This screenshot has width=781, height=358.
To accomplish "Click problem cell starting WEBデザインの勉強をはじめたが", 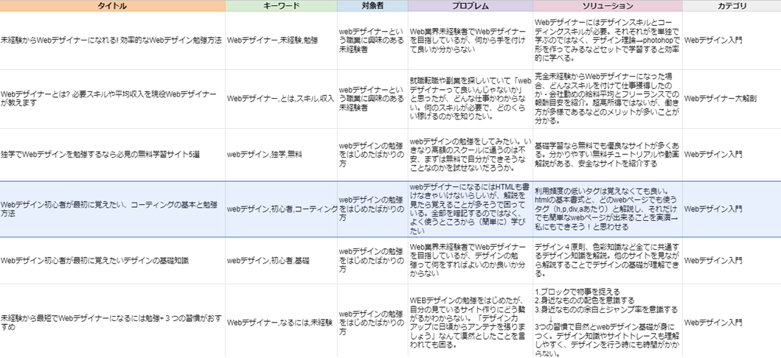I will (471, 322).
